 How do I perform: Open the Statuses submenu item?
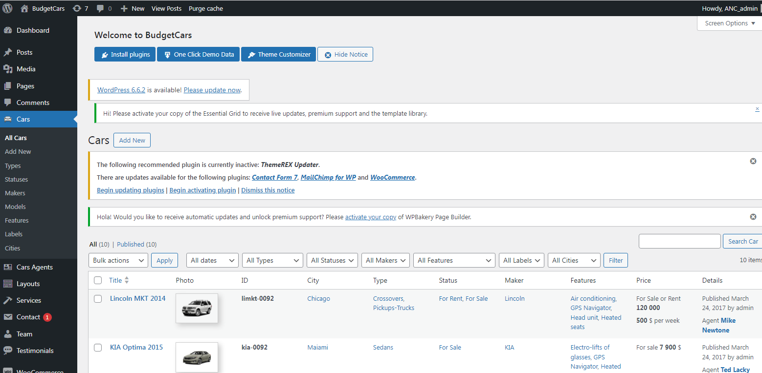click(x=16, y=179)
